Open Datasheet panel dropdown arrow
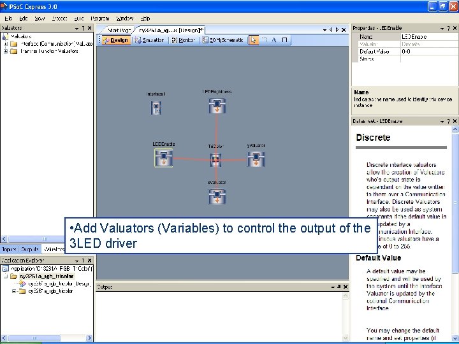Screen dimensions: 459x344 pyautogui.click(x=442, y=121)
